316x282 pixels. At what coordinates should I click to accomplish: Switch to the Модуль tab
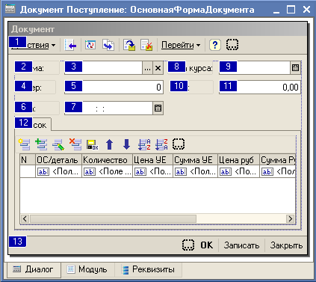pos(87,269)
